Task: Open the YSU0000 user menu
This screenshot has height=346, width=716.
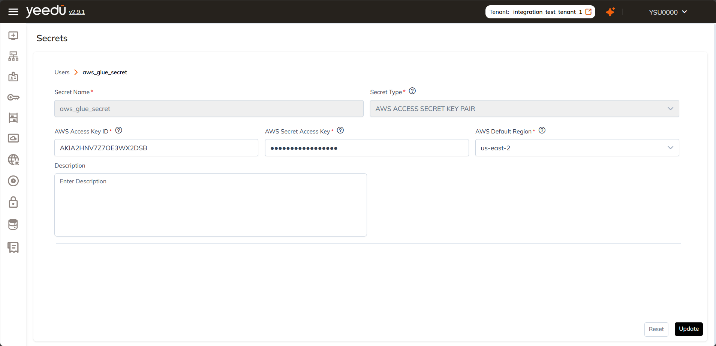Action: [668, 12]
